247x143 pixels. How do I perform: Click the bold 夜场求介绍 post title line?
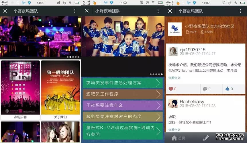205,65
